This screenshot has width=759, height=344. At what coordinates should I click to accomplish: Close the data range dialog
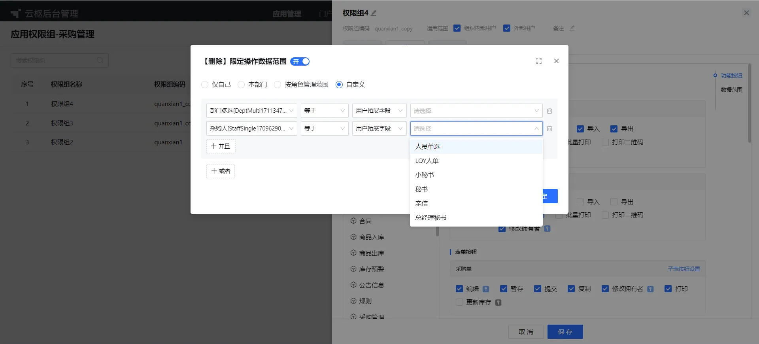556,61
